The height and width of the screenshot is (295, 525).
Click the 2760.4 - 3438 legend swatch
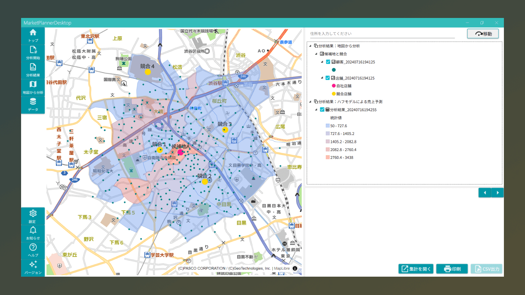pyautogui.click(x=328, y=158)
